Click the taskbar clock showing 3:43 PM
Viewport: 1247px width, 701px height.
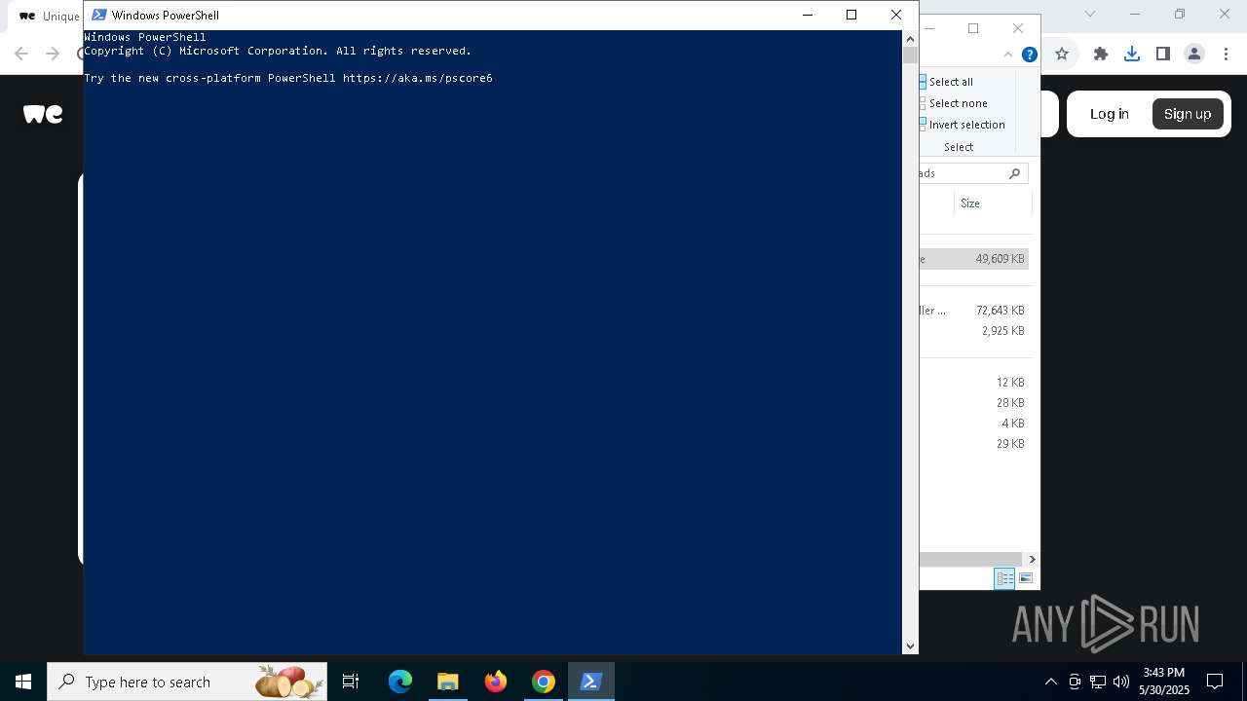(1164, 682)
